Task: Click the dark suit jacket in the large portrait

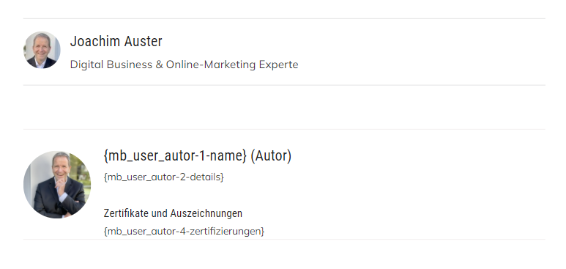Action: click(58, 202)
